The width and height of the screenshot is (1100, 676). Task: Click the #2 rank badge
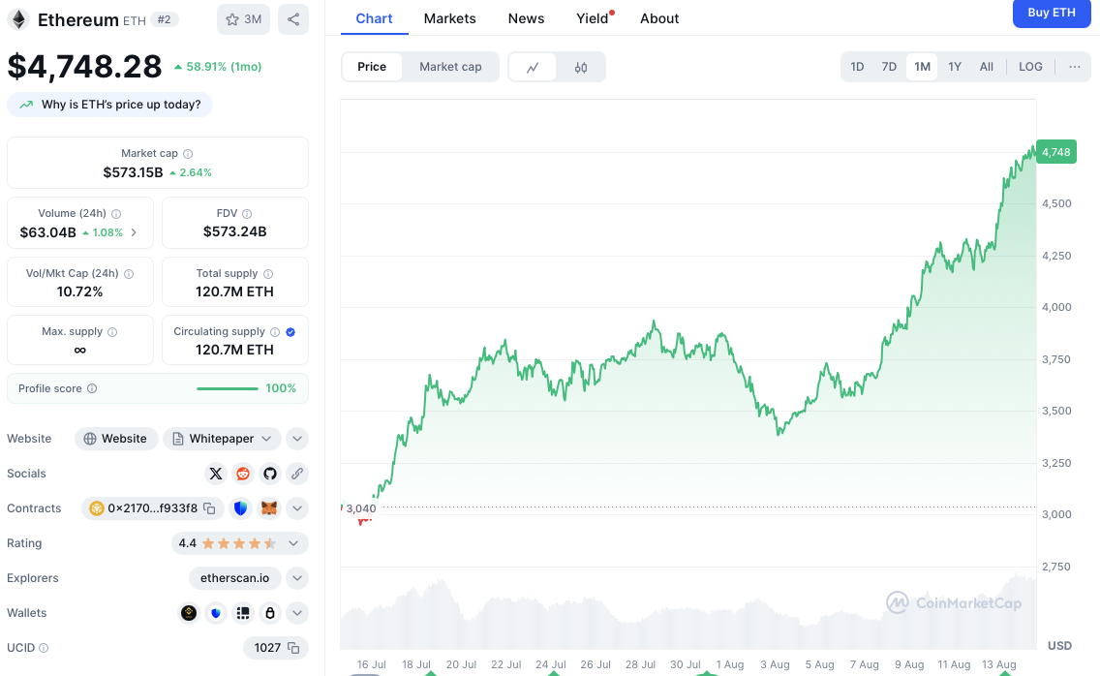tap(165, 19)
